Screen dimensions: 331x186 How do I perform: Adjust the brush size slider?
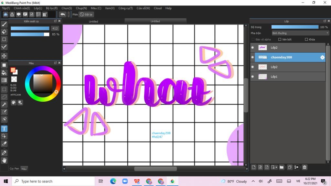pos(30,28)
